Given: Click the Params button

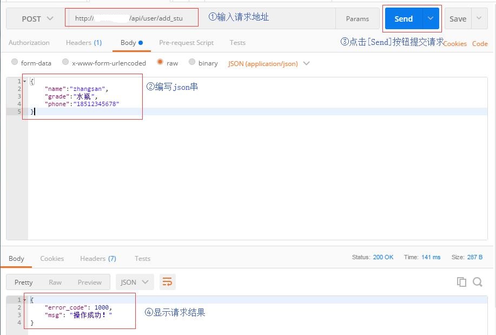Looking at the screenshot, I should 357,19.
